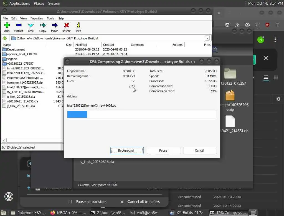Send compression to Background
The width and height of the screenshot is (284, 216).
[127, 150]
